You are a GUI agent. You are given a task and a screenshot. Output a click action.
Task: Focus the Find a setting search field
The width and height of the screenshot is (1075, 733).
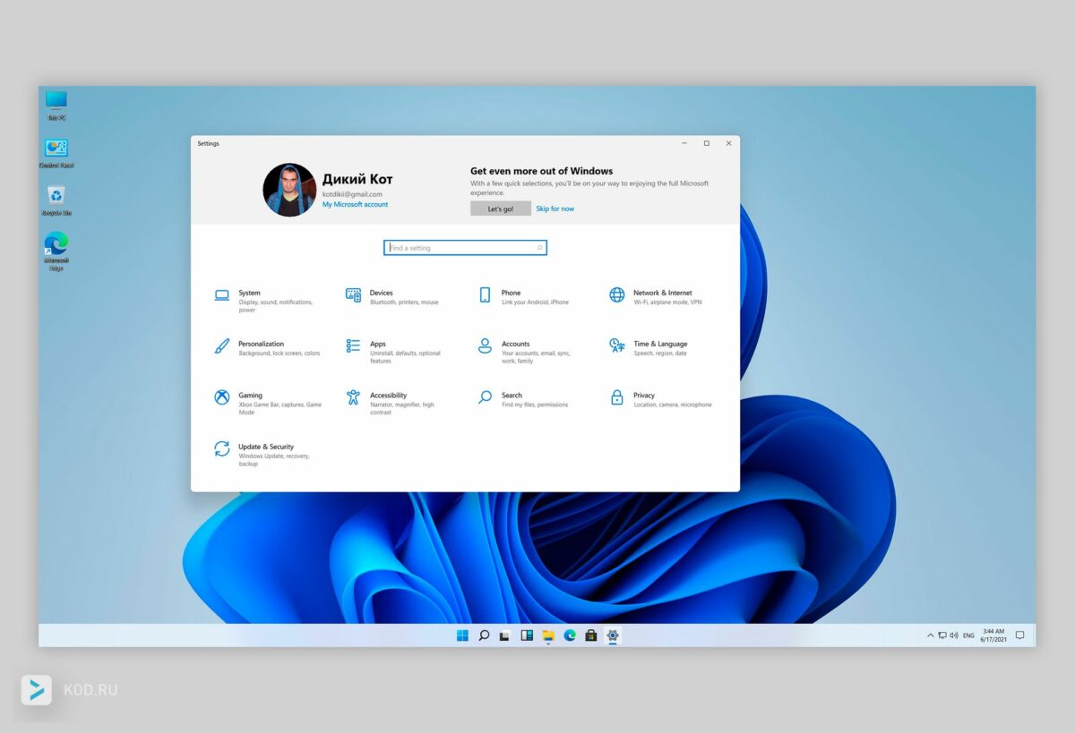[465, 248]
